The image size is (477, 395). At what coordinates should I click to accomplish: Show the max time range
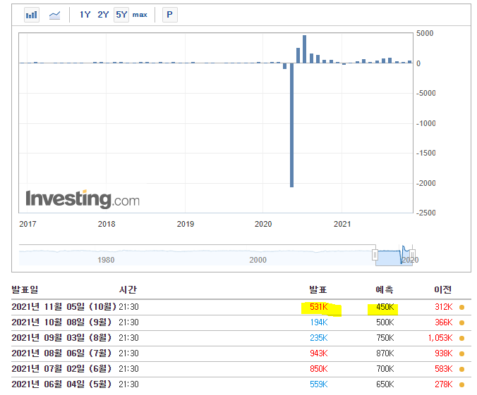point(140,15)
